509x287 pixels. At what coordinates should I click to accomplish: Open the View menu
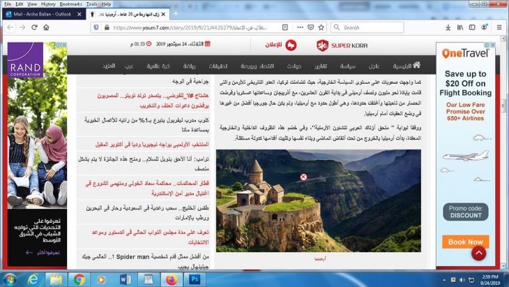32,4
